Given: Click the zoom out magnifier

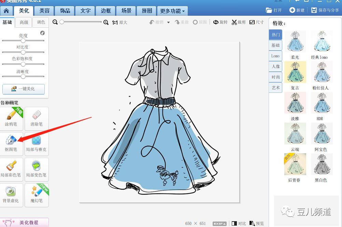Looking at the screenshot, I should click(55, 22).
